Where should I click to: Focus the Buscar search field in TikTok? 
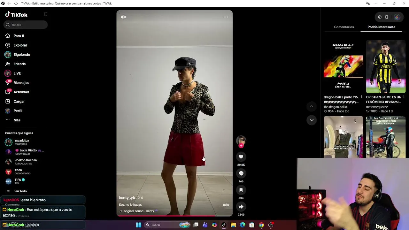[x=26, y=25]
